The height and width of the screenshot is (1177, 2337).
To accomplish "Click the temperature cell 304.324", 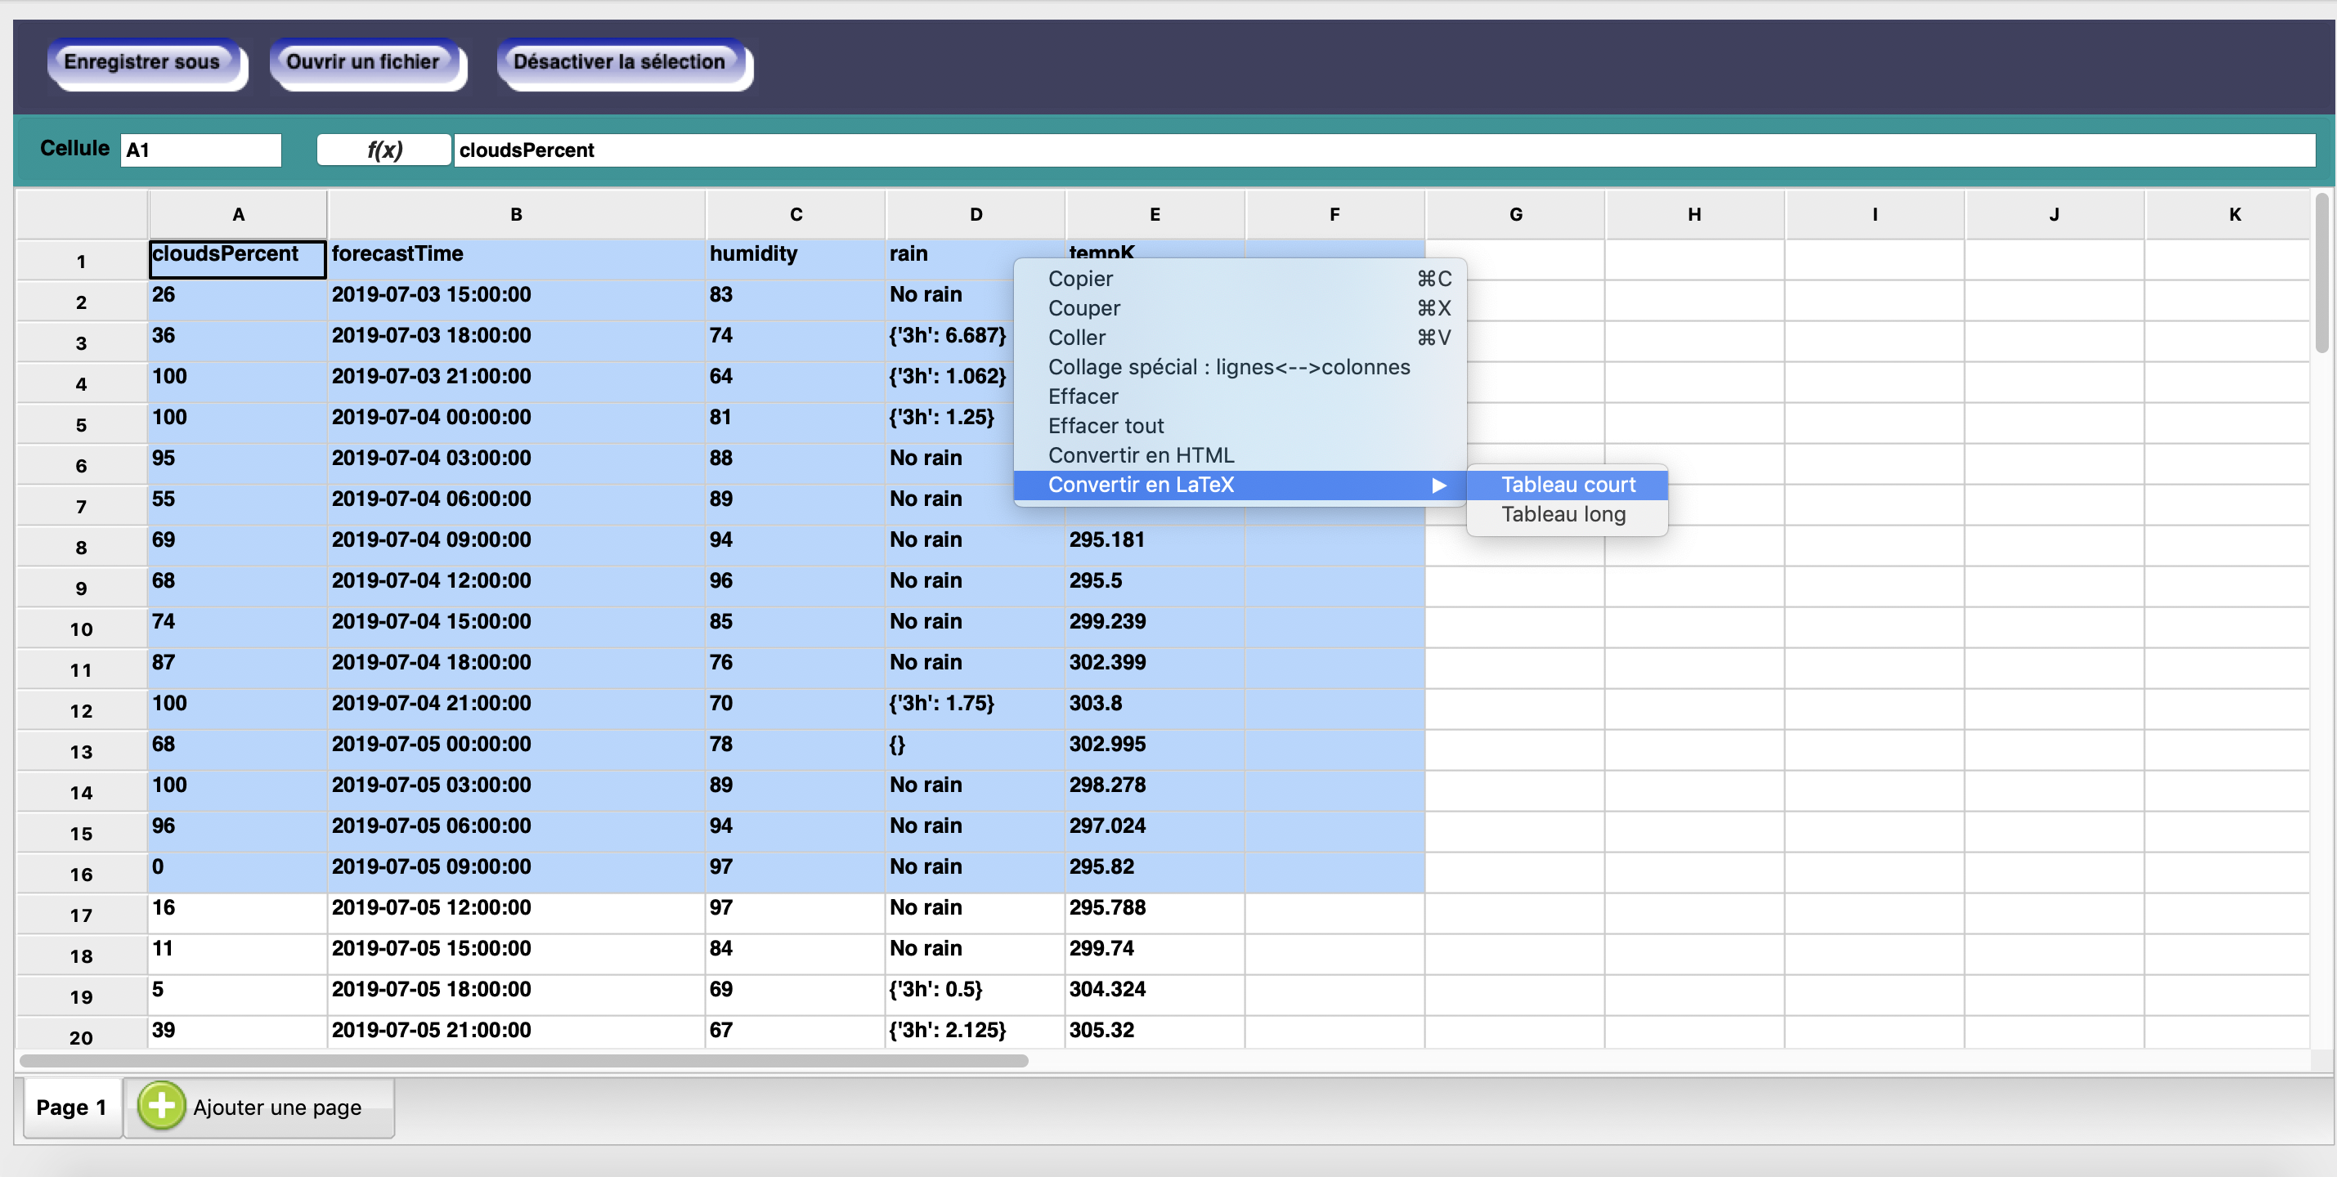I will (1155, 995).
